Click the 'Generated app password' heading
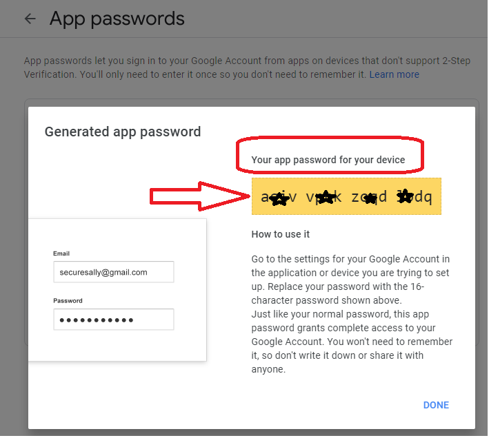 pos(123,132)
